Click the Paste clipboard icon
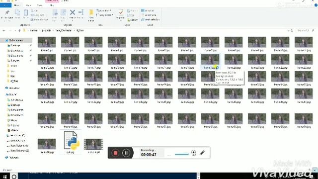Viewport: 318px width, 179px height. click(26, 12)
